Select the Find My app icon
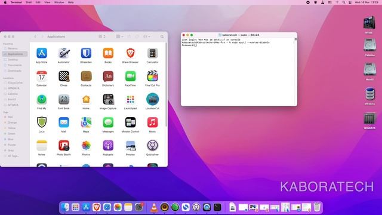382x215 pixels. [42, 100]
